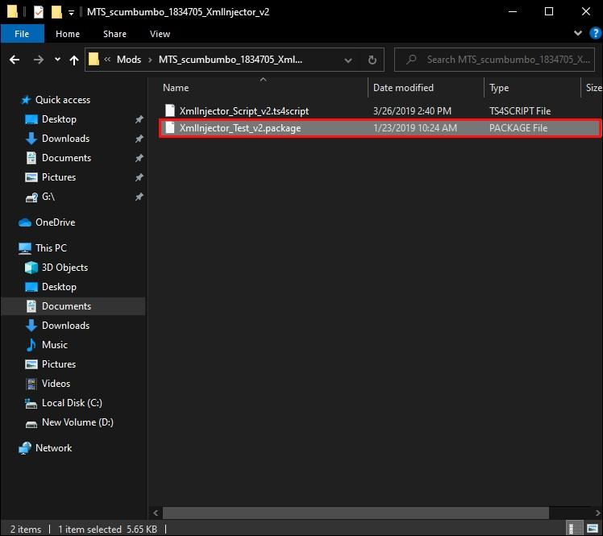This screenshot has height=536, width=603.
Task: Switch to the View tab
Action: coord(160,34)
